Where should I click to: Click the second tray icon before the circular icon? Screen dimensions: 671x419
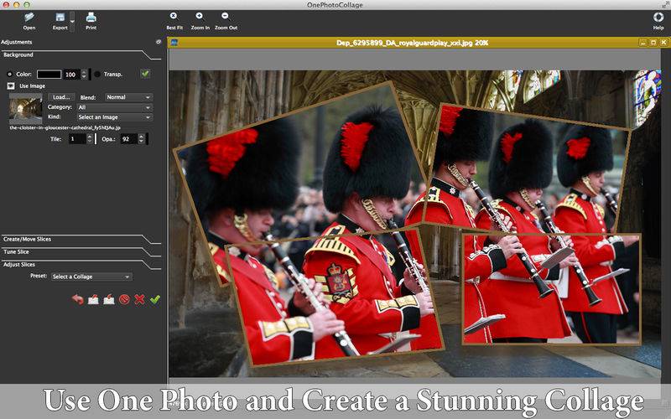pyautogui.click(x=109, y=299)
